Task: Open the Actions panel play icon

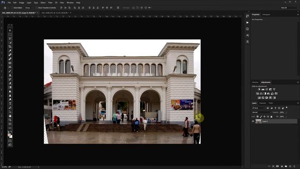Action: 247,23
